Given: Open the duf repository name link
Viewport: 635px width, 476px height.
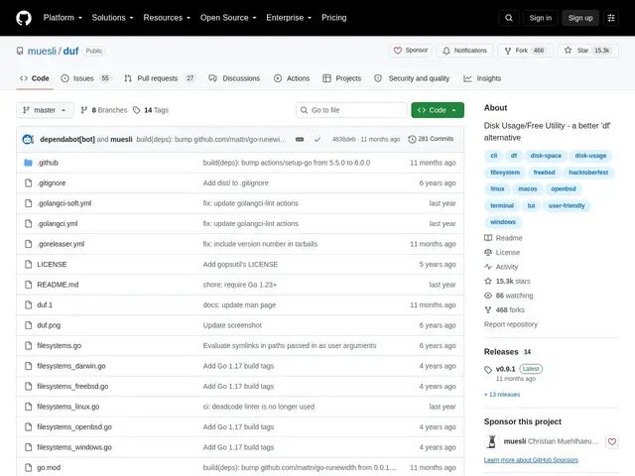Looking at the screenshot, I should 70,51.
